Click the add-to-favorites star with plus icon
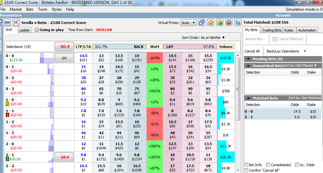 (219, 22)
